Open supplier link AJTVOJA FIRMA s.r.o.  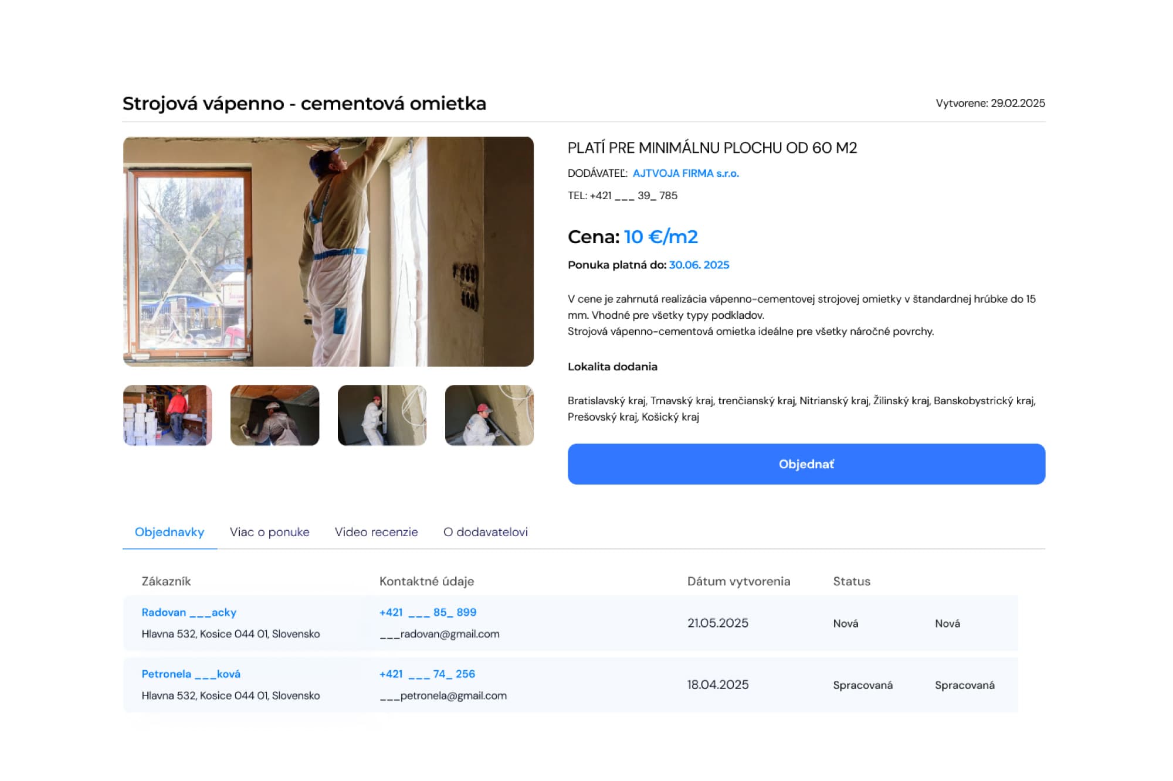[686, 173]
